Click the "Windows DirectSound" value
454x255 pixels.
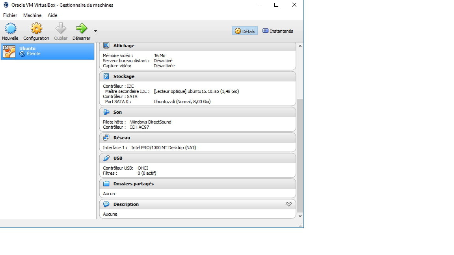point(151,122)
